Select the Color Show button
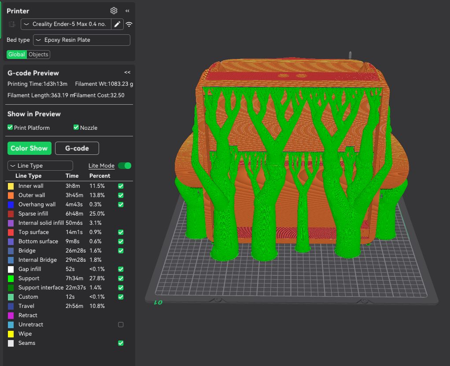450x366 pixels. 29,148
